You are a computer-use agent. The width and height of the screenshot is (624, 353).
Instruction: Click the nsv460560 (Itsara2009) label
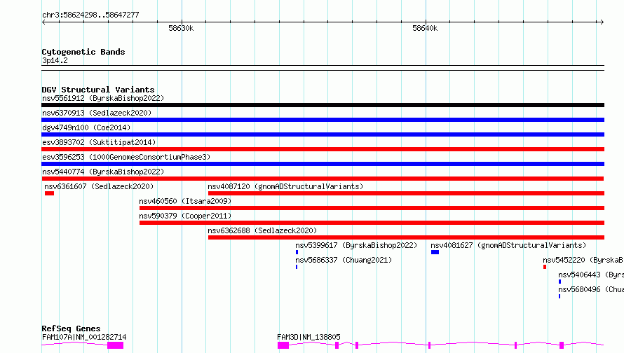click(x=185, y=201)
